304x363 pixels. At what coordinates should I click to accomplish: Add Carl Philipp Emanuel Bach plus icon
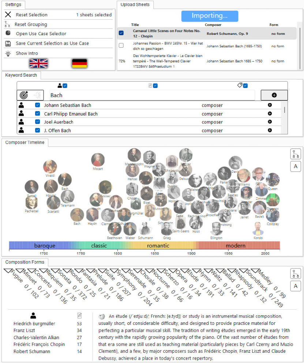270,113
